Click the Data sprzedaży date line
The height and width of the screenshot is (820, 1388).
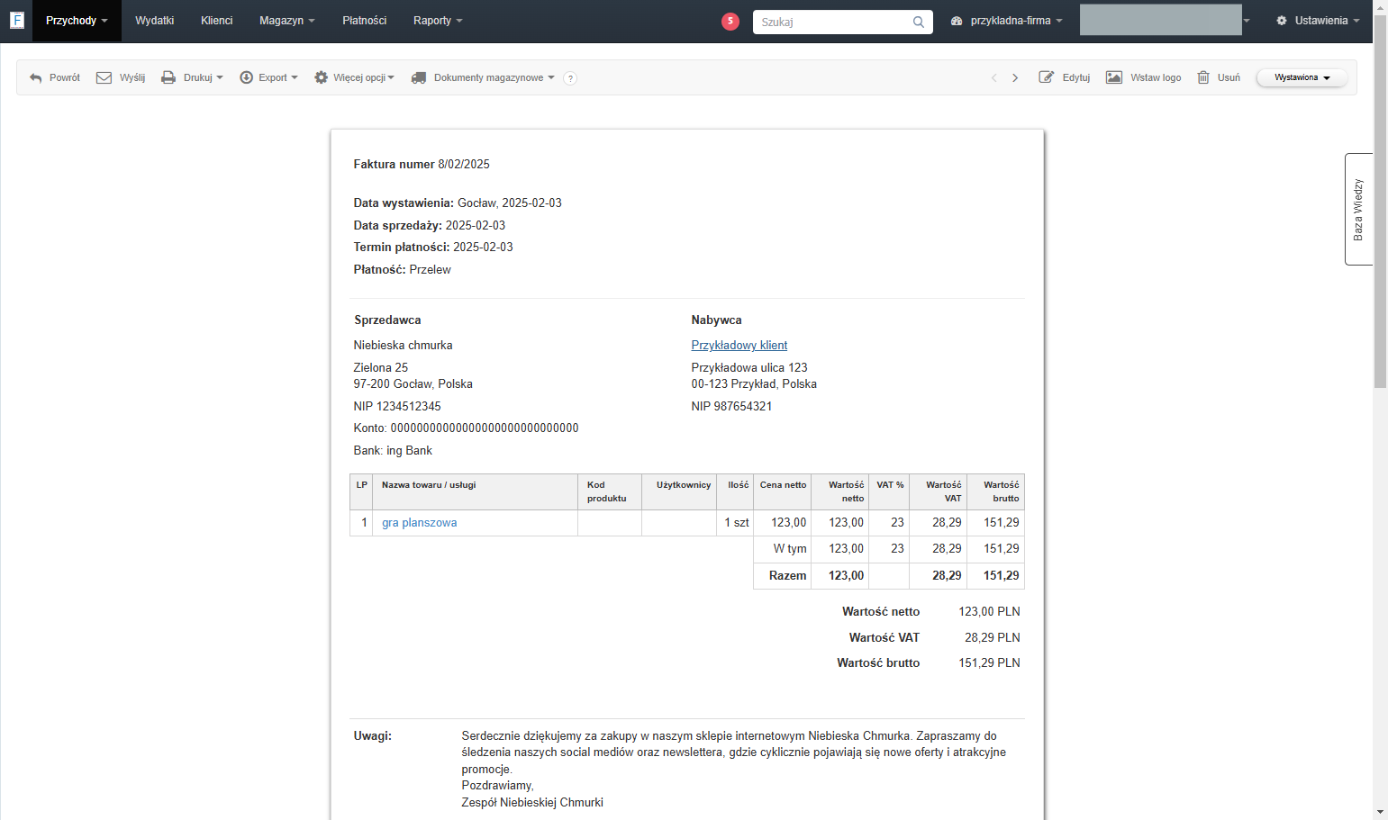coord(430,226)
